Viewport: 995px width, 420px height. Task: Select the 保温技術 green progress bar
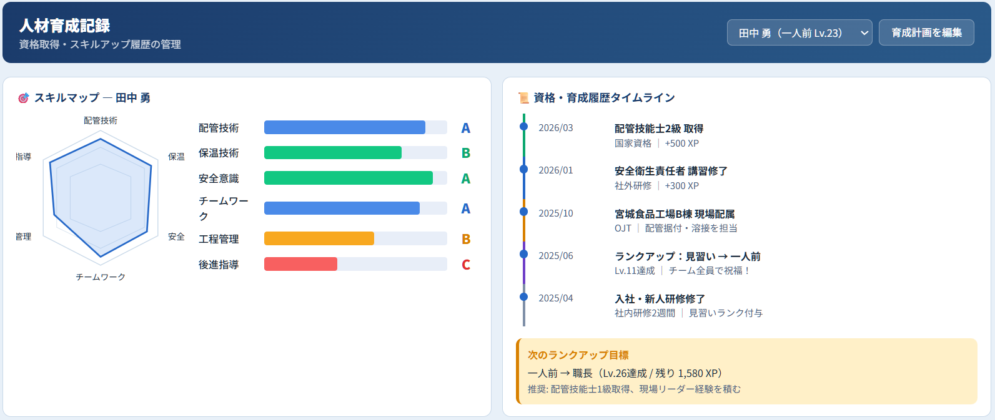point(355,153)
